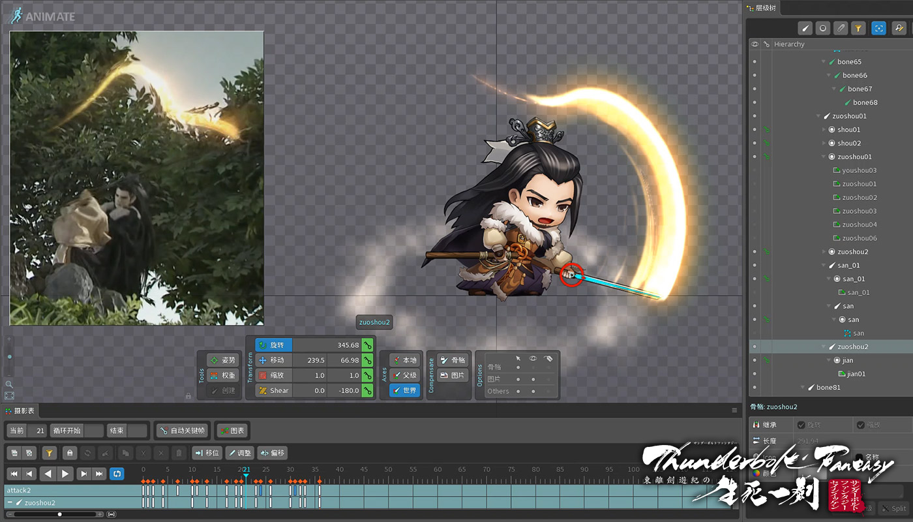Collapse the san_01 bone node
Image resolution: width=913 pixels, height=522 pixels.
point(824,266)
